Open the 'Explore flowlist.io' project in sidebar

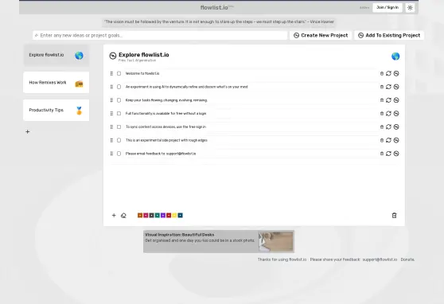(56, 55)
